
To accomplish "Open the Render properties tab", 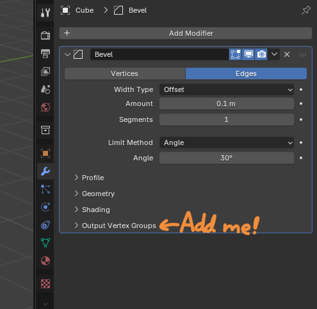I will (45, 35).
